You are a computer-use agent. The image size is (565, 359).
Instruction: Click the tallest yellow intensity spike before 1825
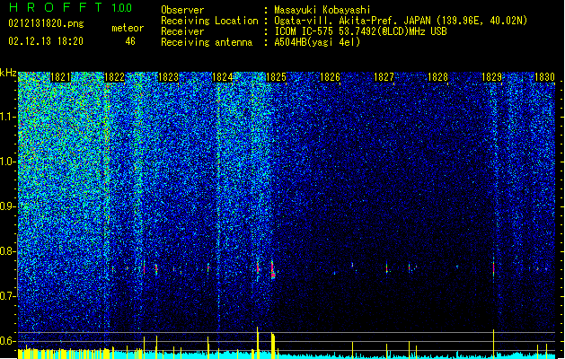pos(257,343)
